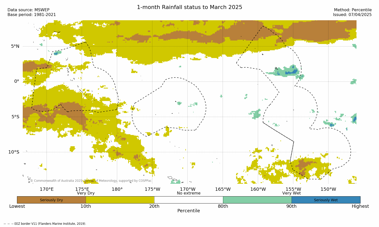The image size is (379, 227).
Task: Click the No extreme white legend swatch
Action: click(x=189, y=200)
